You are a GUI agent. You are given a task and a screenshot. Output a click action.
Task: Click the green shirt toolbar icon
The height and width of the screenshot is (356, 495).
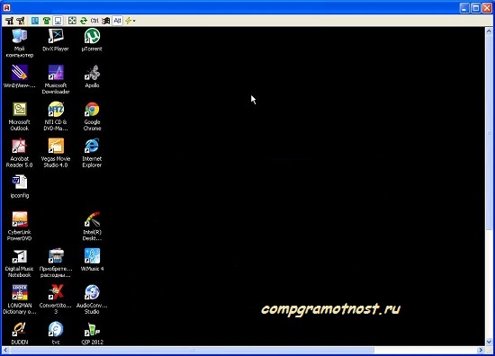click(47, 21)
